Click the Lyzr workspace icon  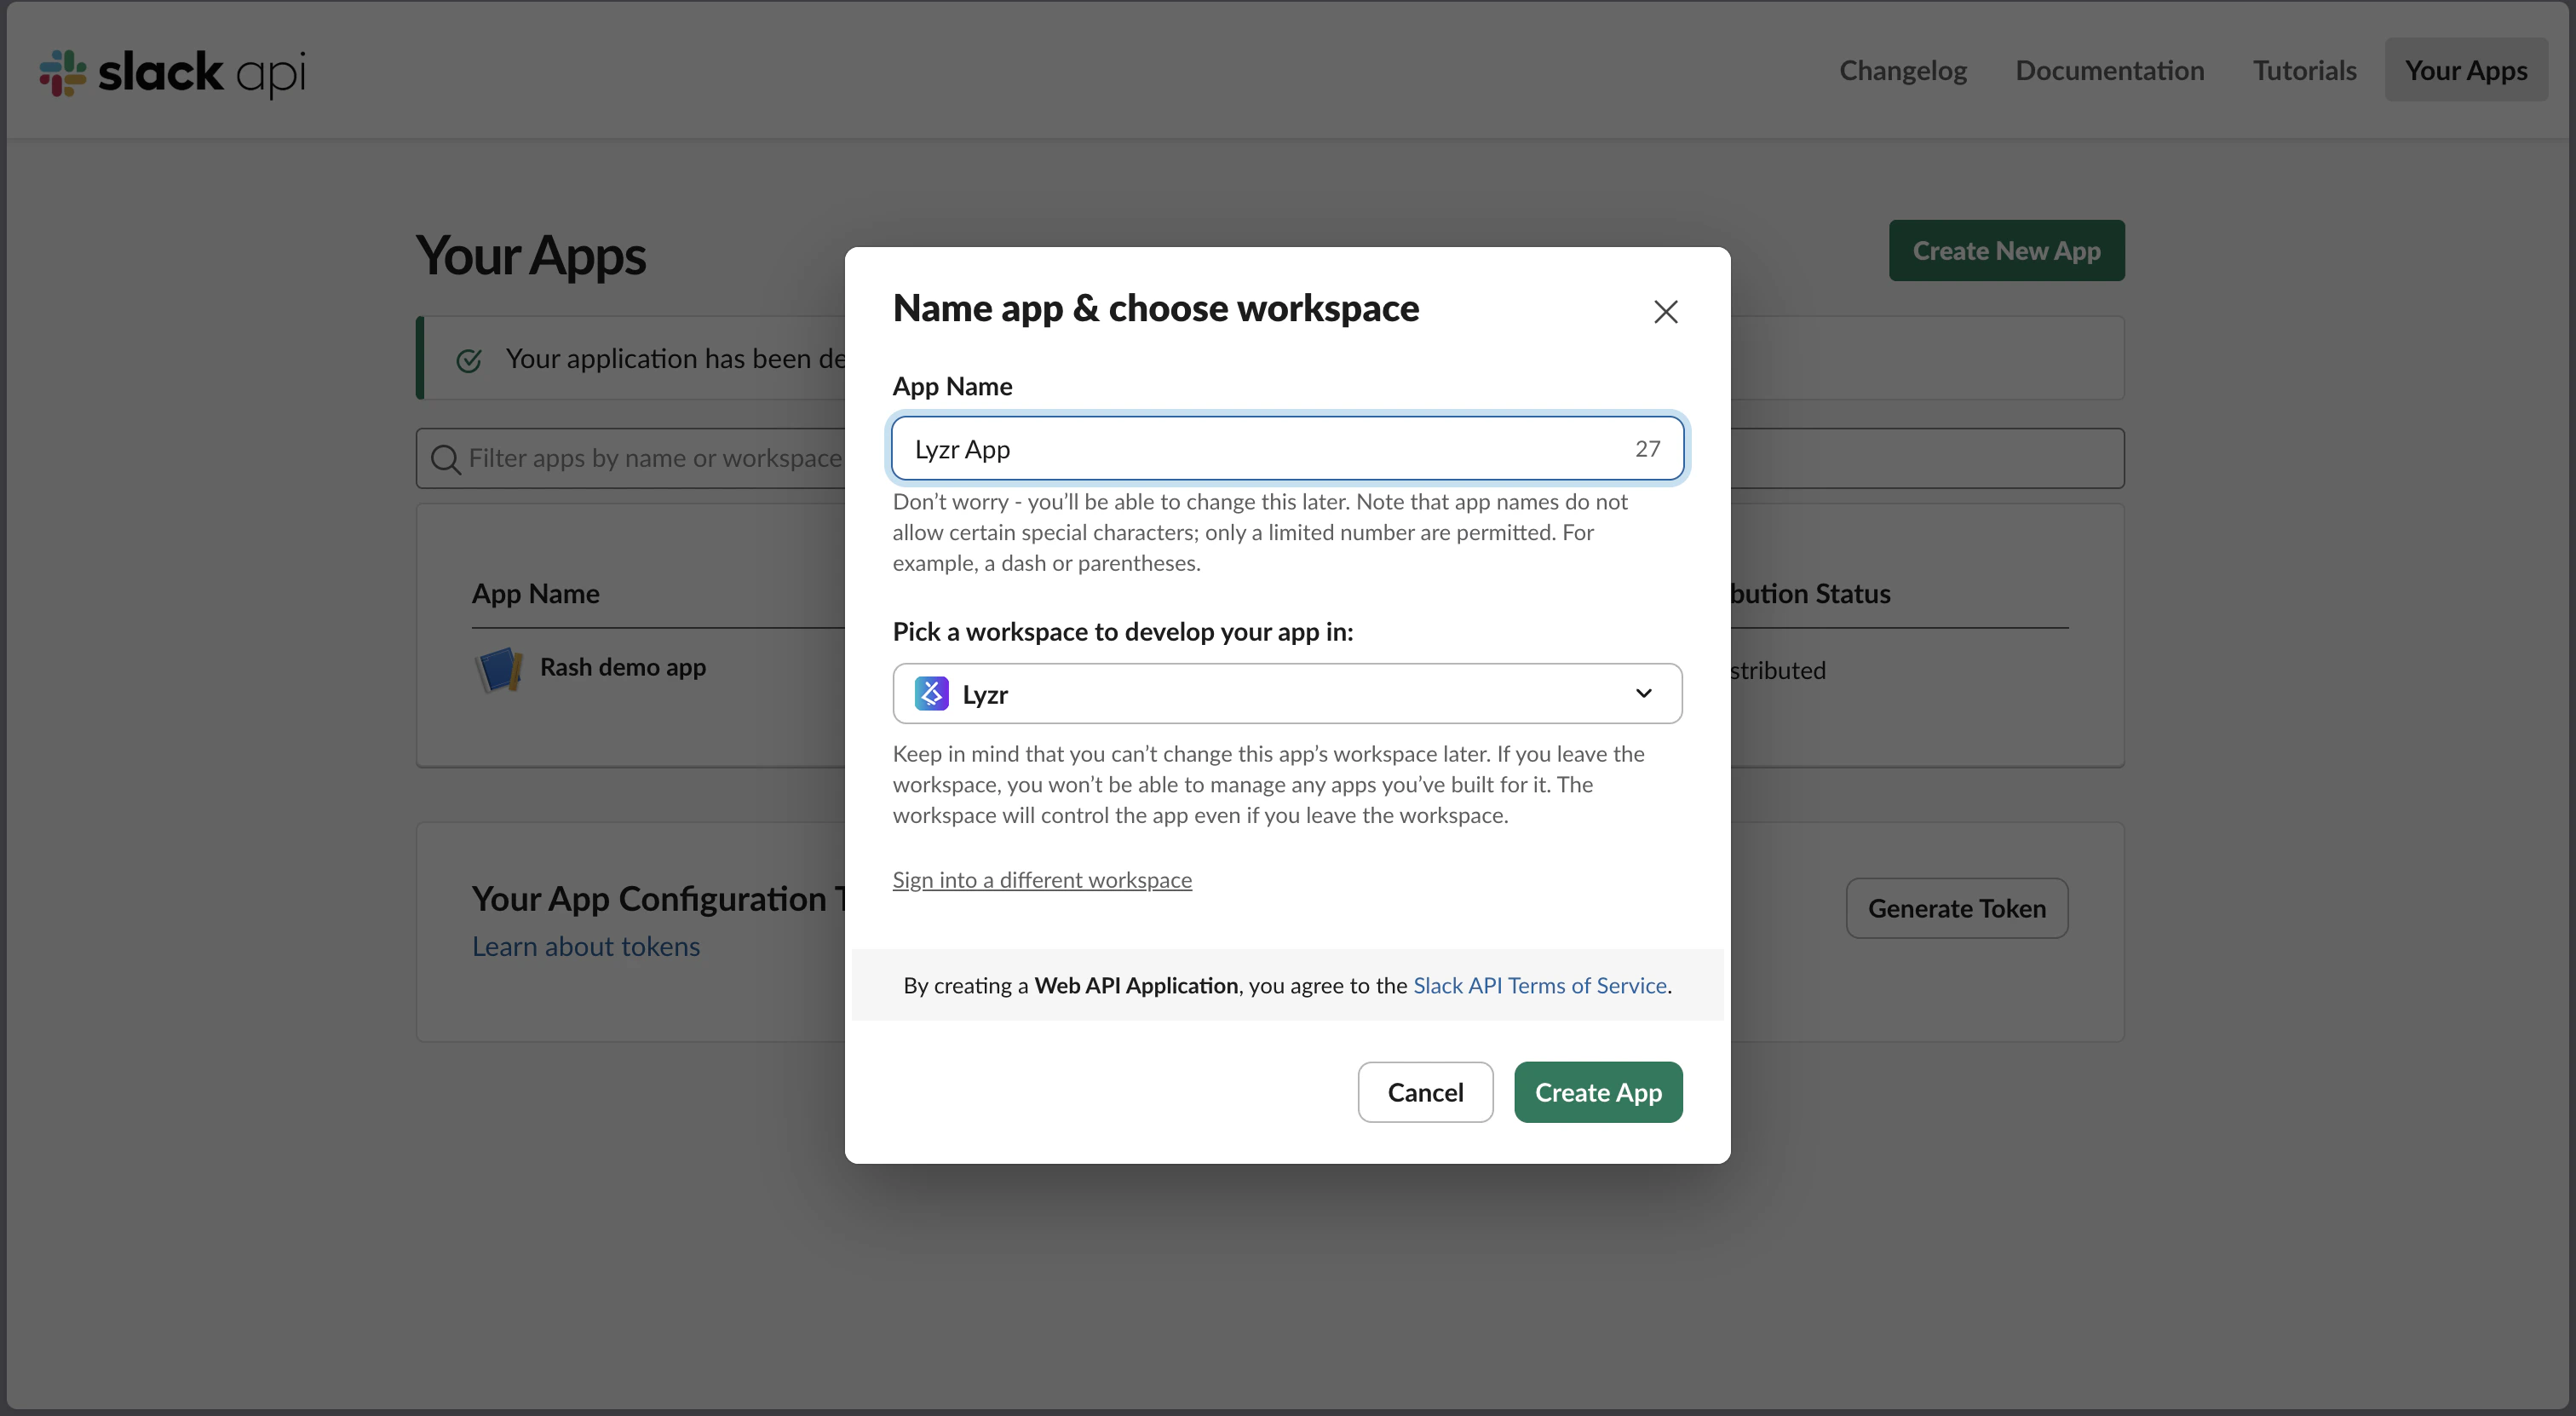coord(931,694)
